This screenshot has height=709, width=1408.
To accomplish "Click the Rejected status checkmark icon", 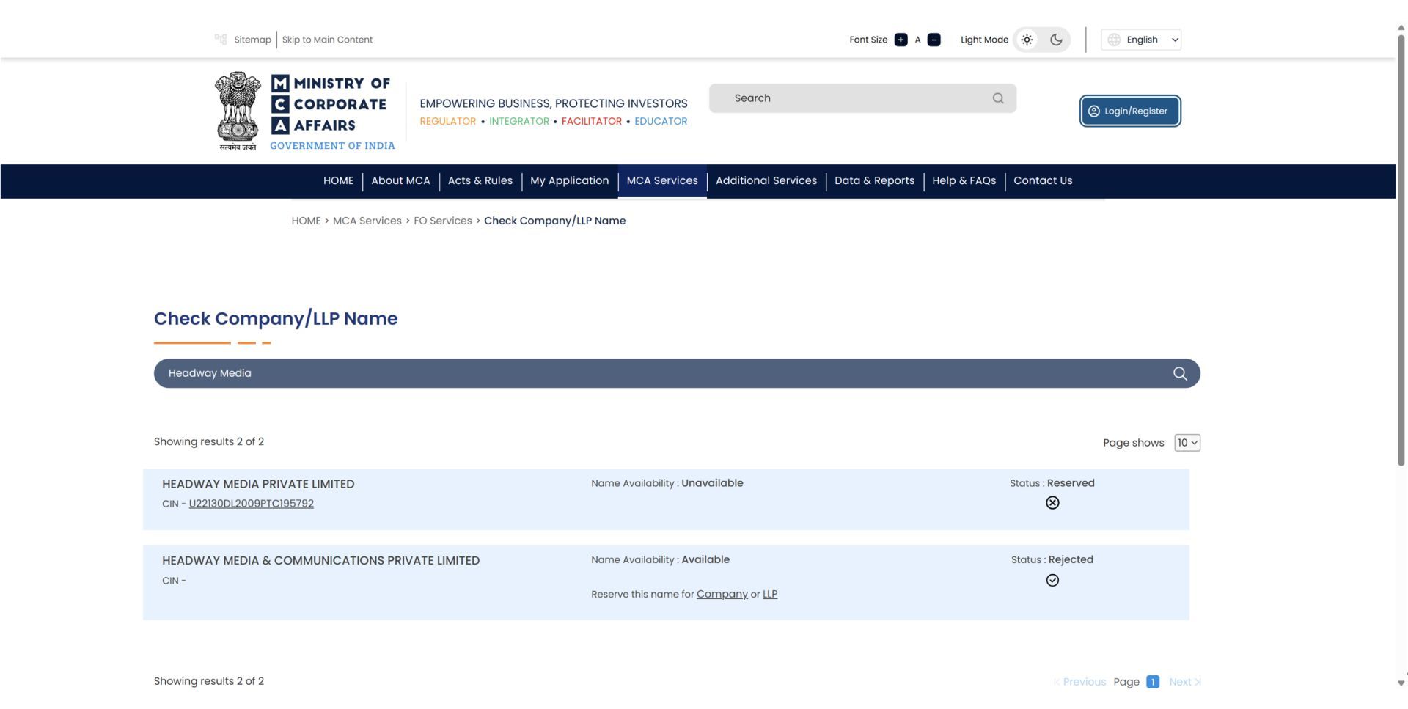I will coord(1052,581).
